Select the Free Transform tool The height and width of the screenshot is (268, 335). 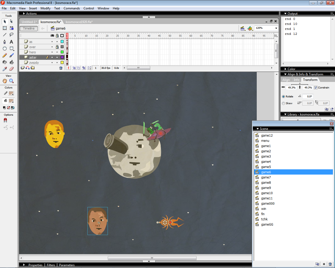coord(5,28)
